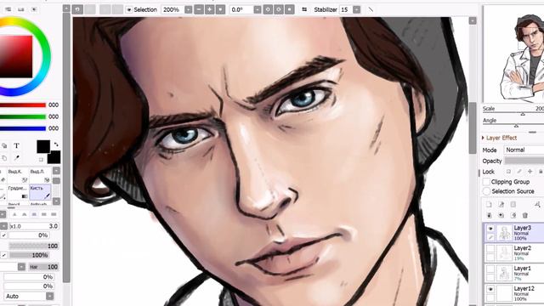Select the eyedropper color picker tool

(x=16, y=158)
